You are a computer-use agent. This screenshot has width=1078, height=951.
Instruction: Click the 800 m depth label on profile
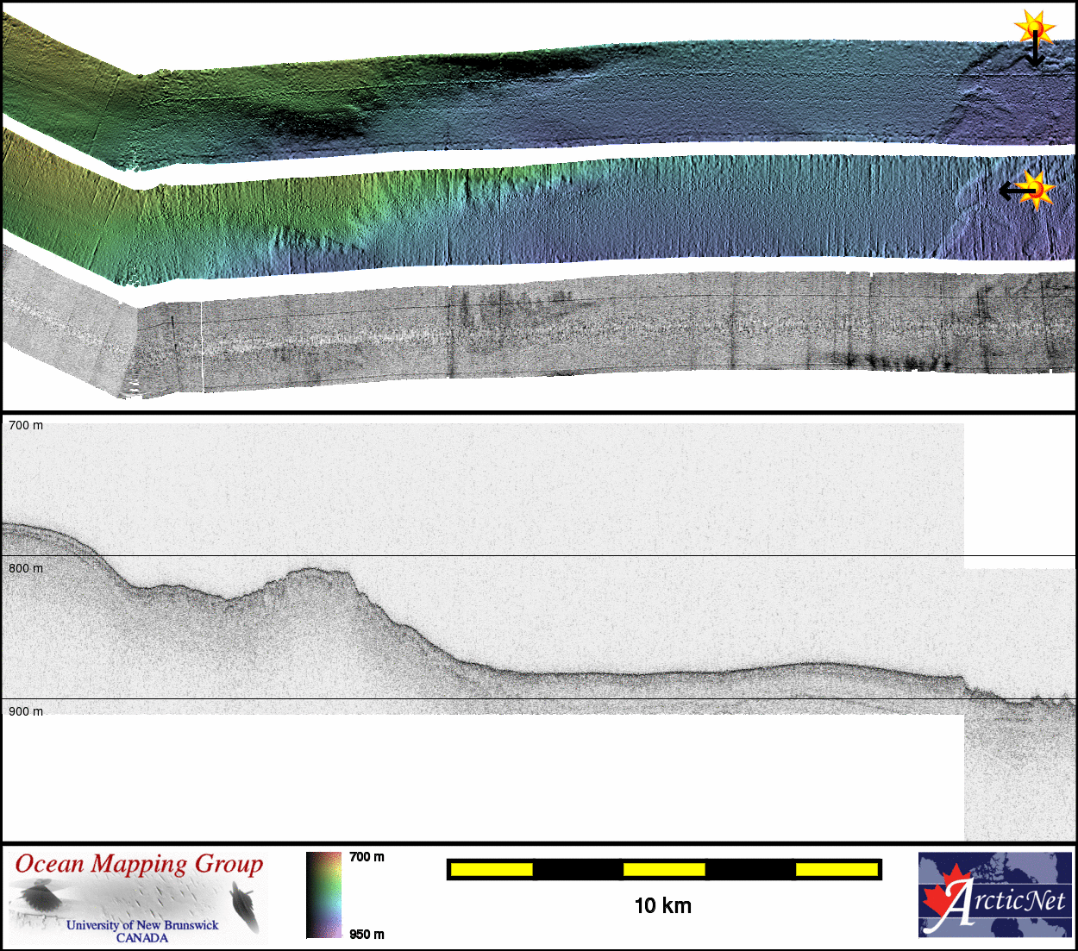(26, 569)
